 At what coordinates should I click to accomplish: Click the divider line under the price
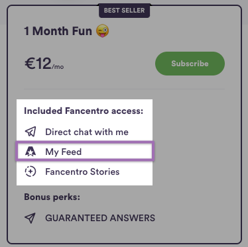point(124,89)
